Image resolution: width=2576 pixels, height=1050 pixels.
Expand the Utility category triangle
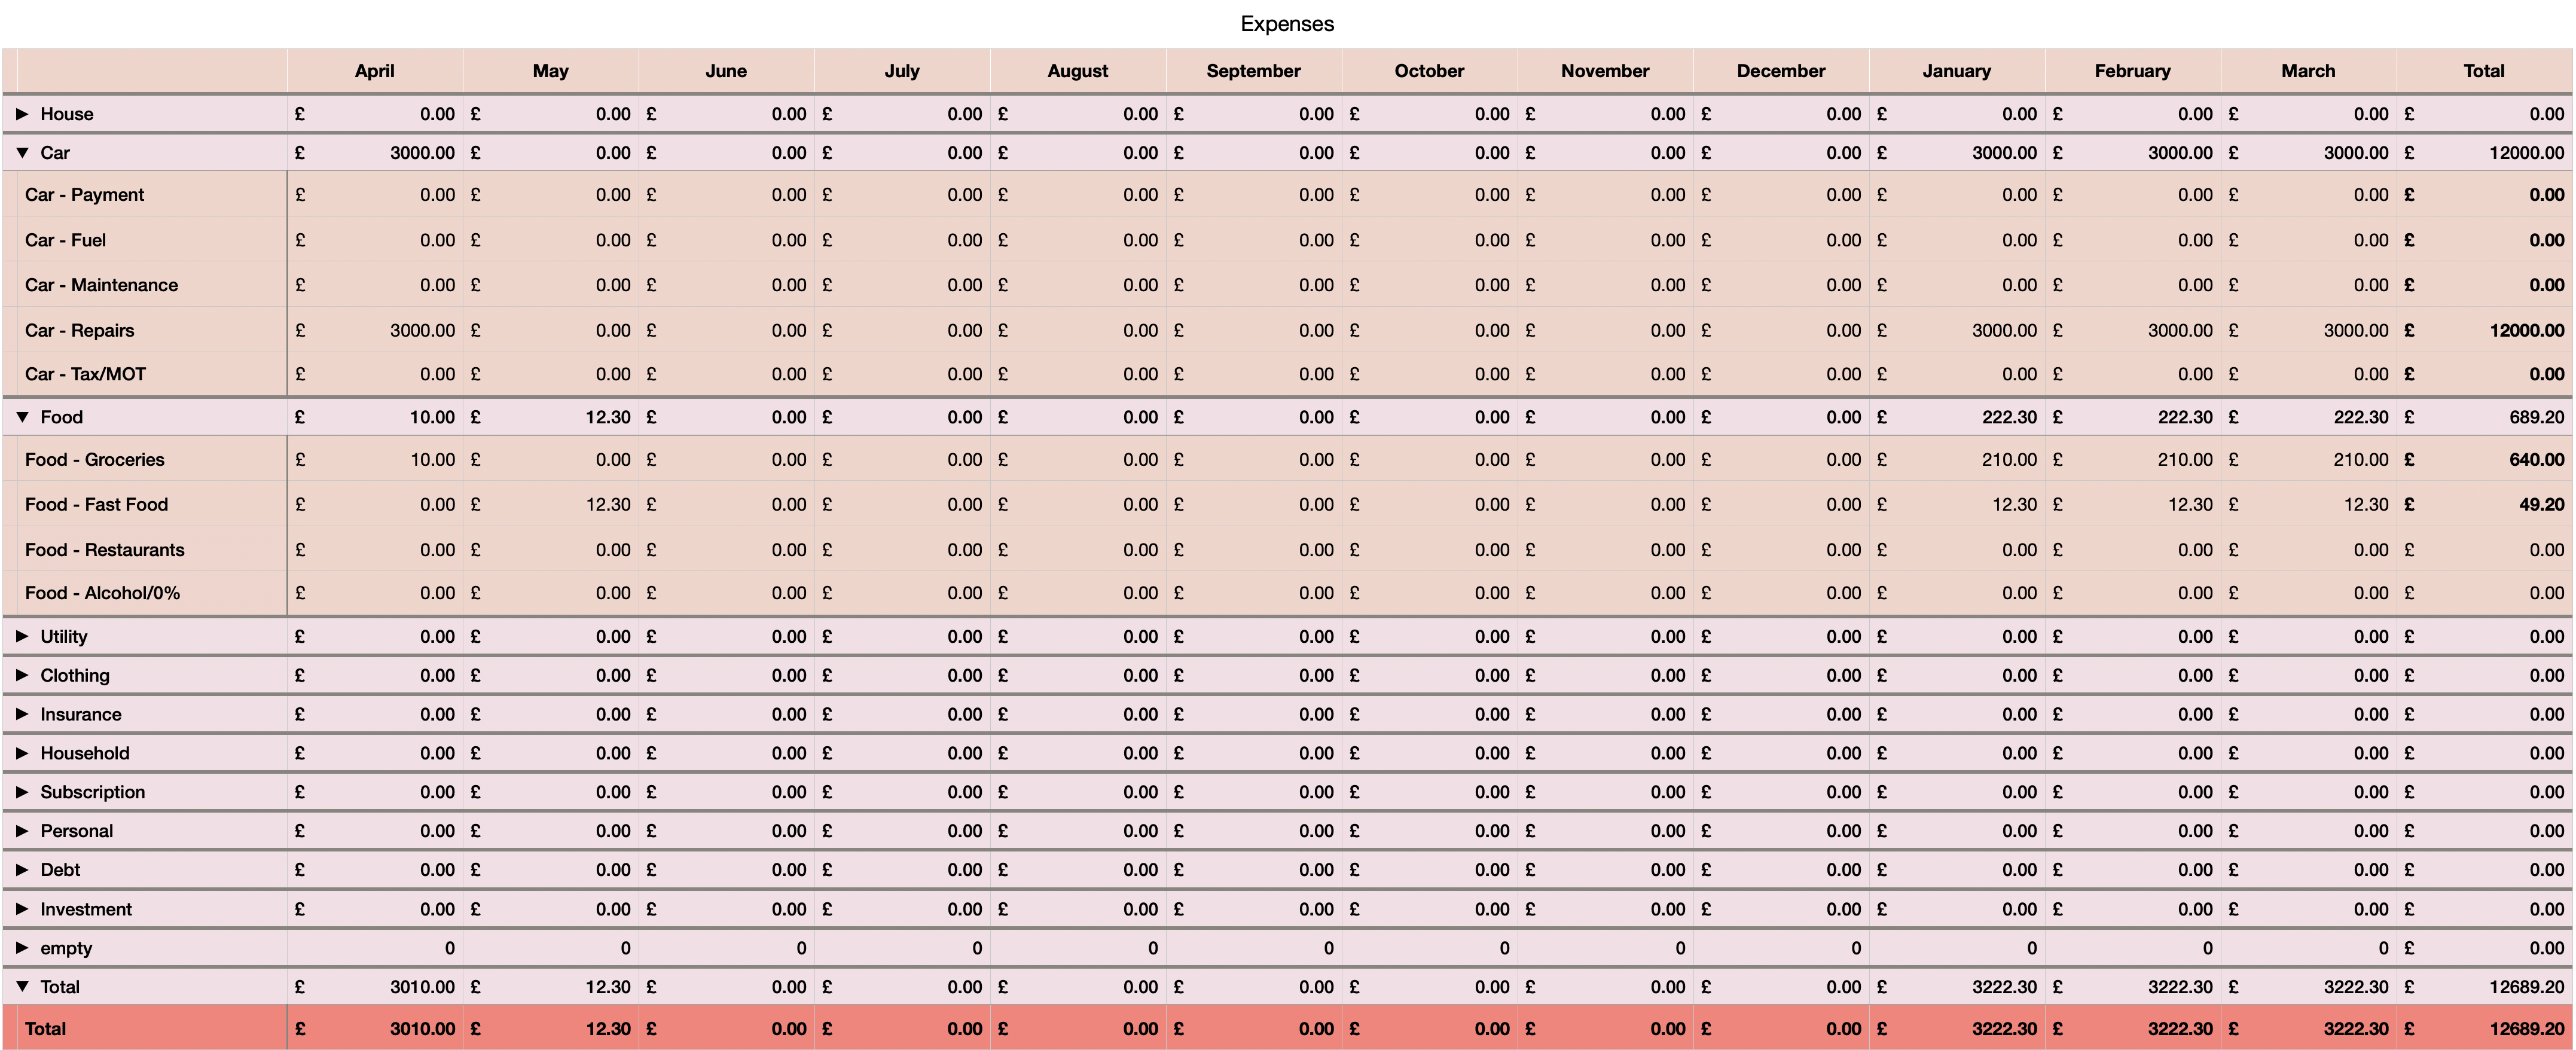coord(22,636)
